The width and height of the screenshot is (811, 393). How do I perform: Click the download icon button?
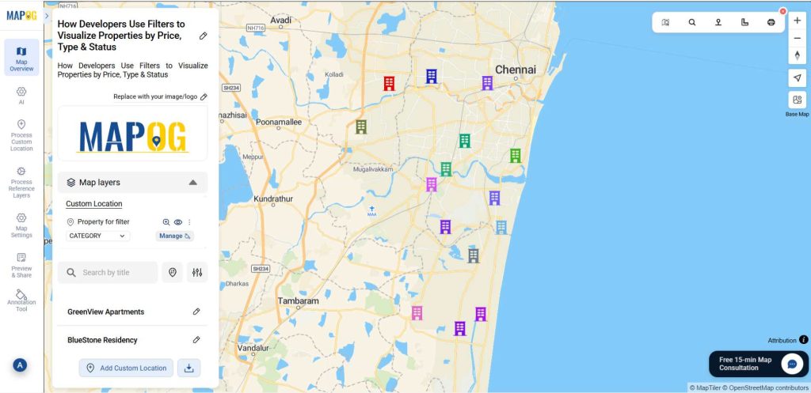188,368
